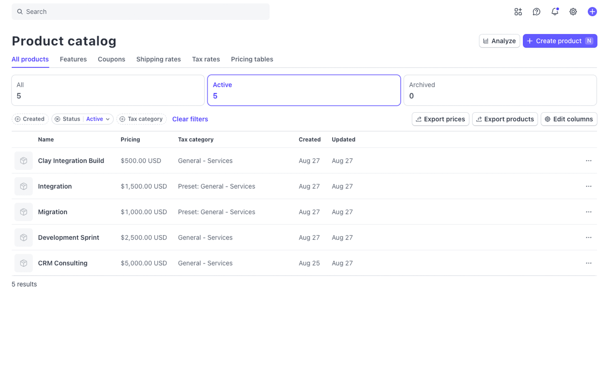This screenshot has width=613, height=383.
Task: Open settings gear icon
Action: [x=573, y=12]
